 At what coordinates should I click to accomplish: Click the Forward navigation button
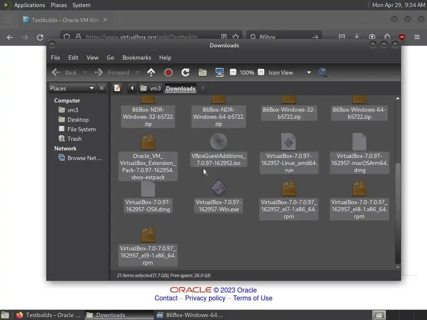coord(113,72)
